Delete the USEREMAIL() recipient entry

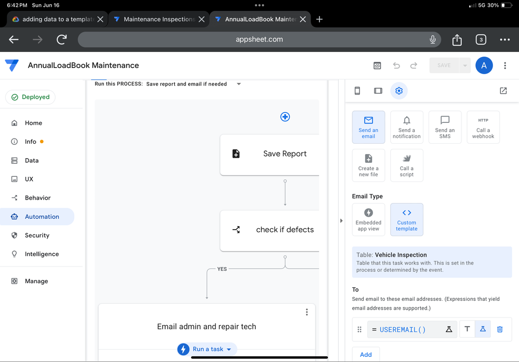(500, 329)
